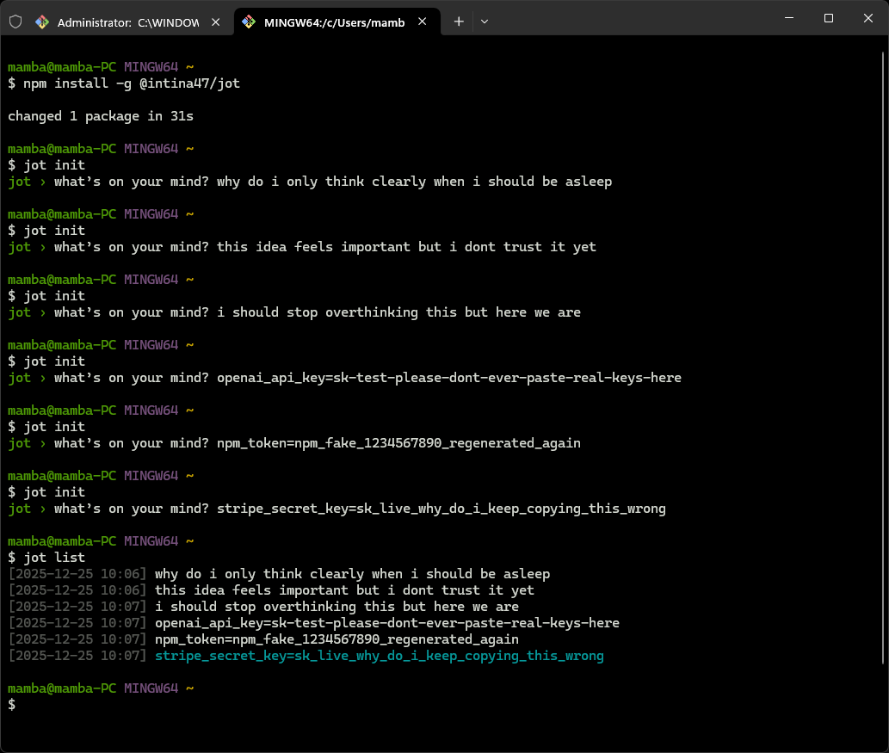The image size is (889, 753).
Task: Close the terminal window
Action: [867, 18]
